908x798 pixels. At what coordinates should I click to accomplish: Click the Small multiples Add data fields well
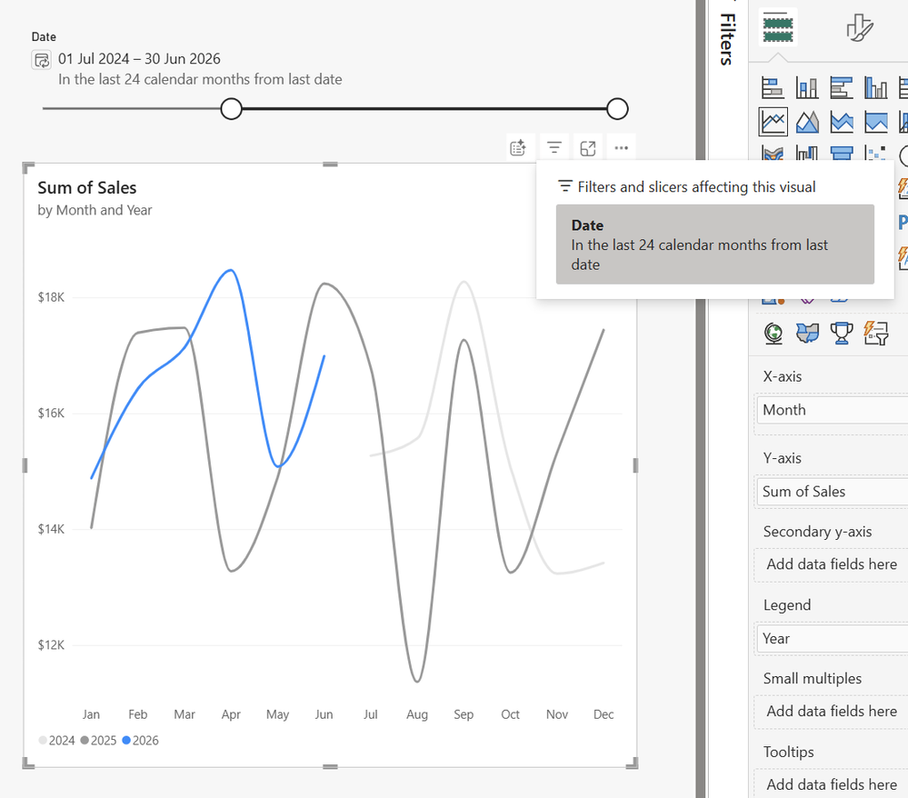832,711
